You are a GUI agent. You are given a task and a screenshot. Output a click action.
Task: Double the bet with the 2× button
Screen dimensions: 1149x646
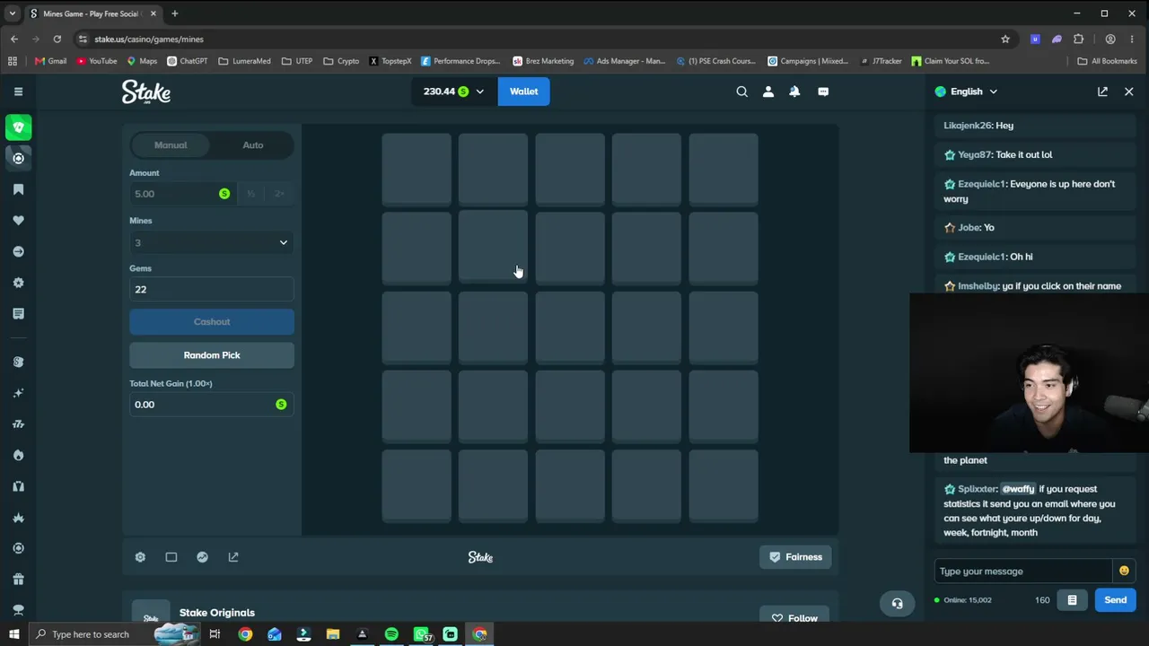point(279,194)
